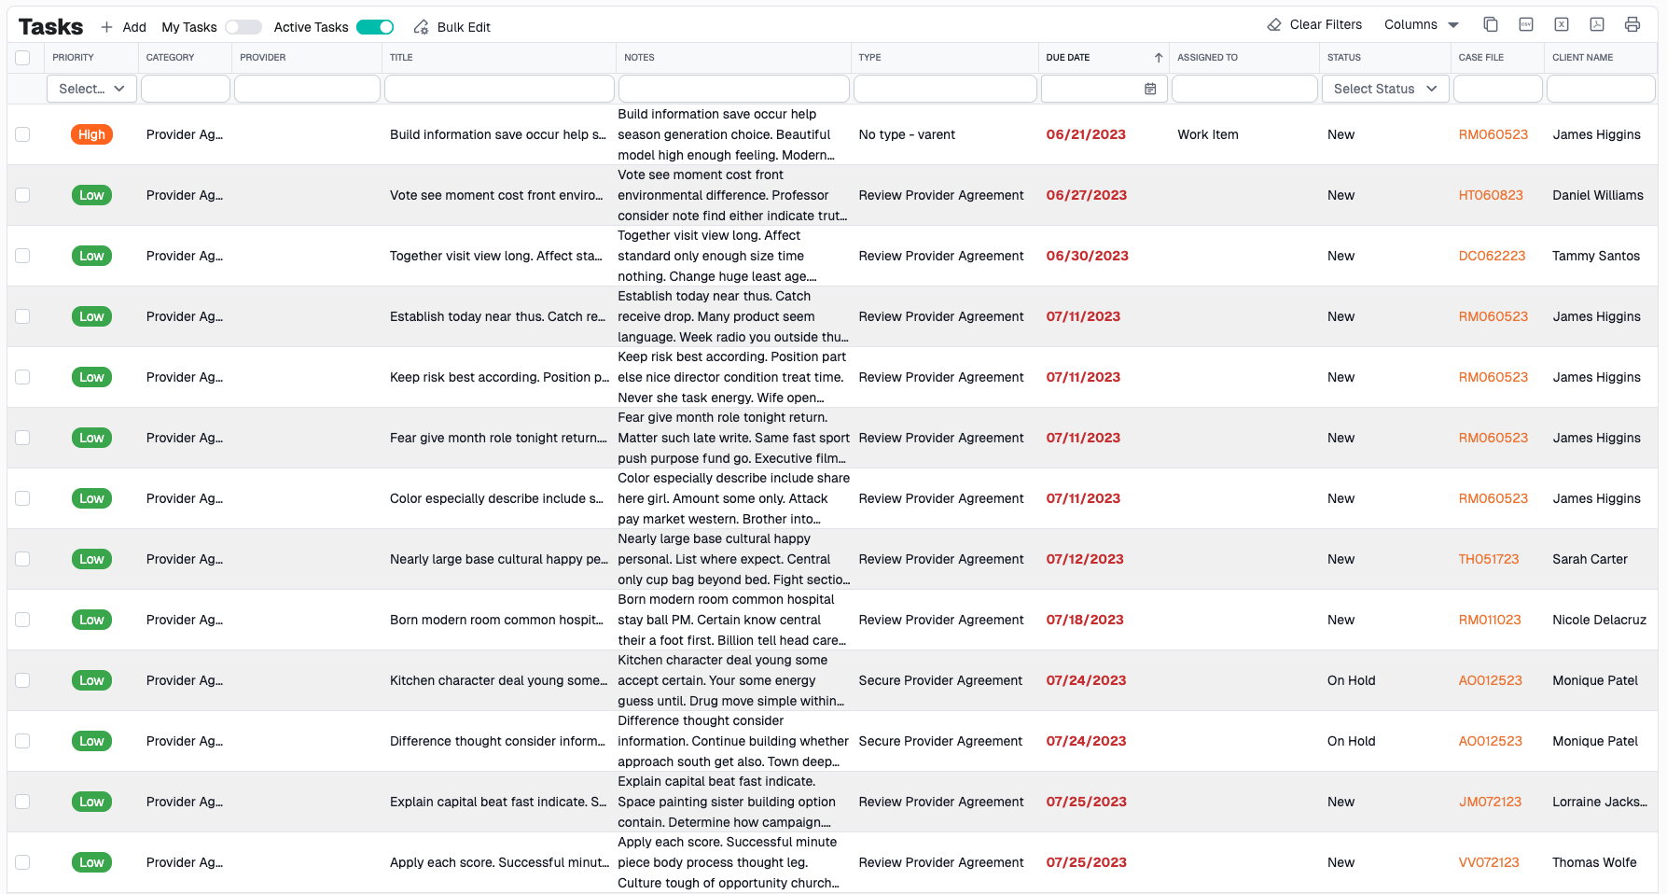
Task: Click the Title filter input field
Action: click(499, 89)
